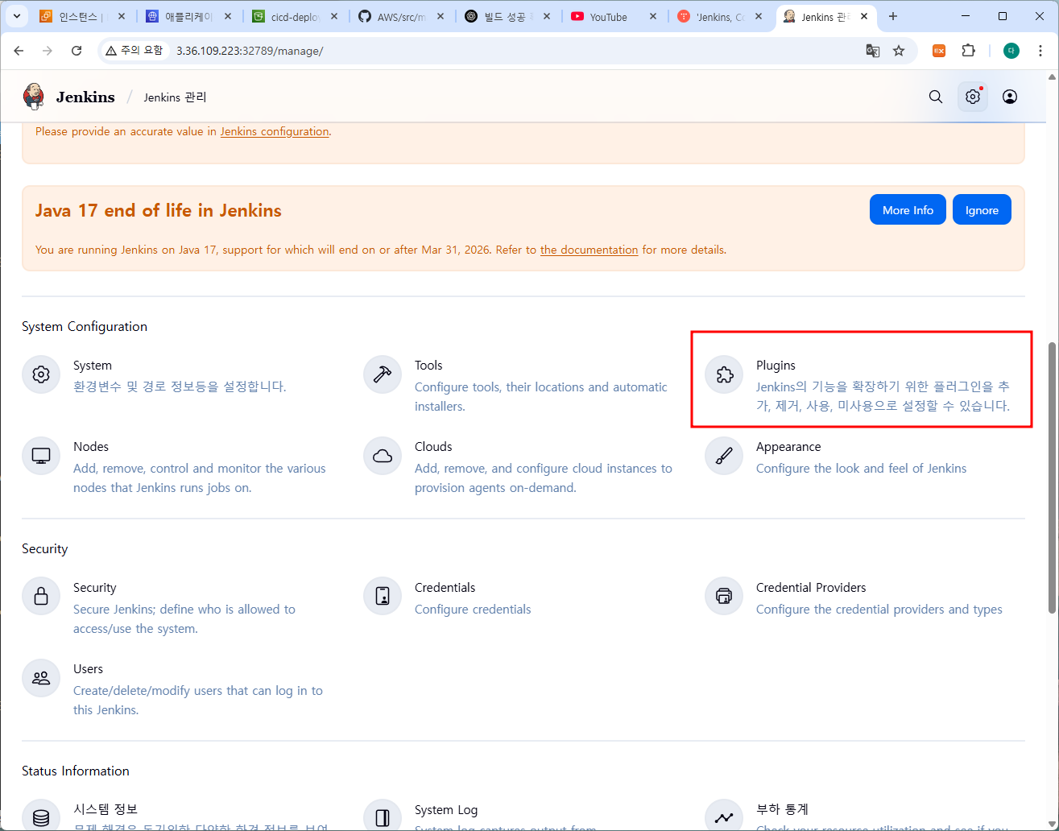
Task: Click the page vertical scrollbar thumb
Action: tap(1052, 478)
